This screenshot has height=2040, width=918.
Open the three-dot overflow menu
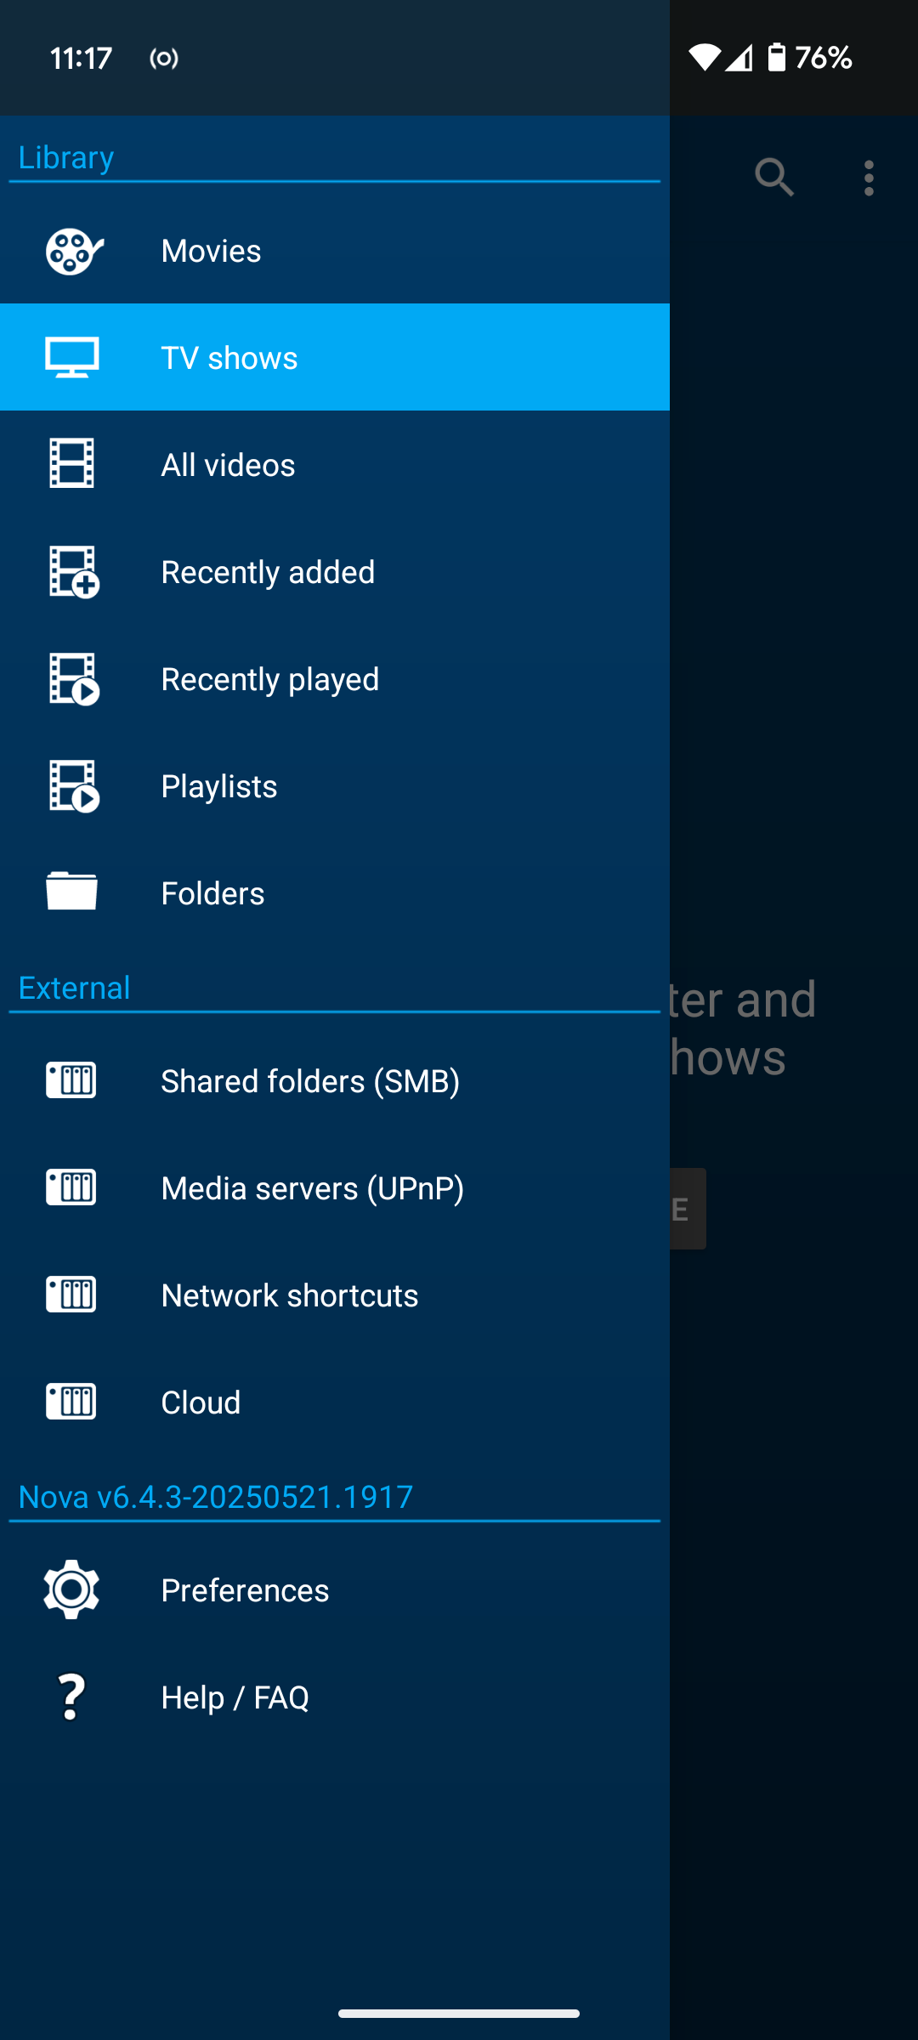(x=869, y=178)
